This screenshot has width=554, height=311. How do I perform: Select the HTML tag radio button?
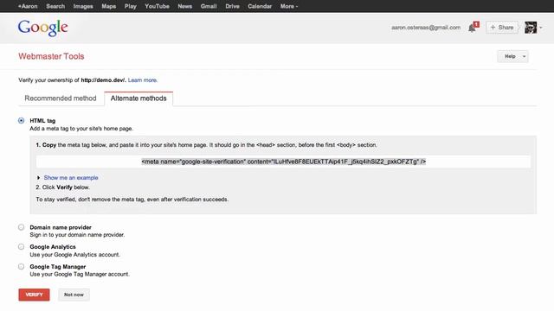(21, 121)
